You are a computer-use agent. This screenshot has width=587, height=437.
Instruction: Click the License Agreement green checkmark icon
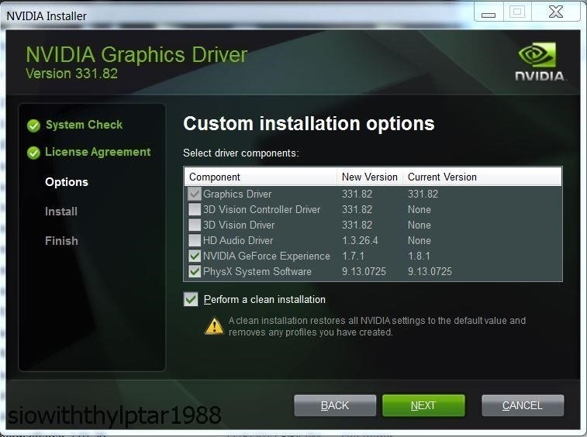33,153
